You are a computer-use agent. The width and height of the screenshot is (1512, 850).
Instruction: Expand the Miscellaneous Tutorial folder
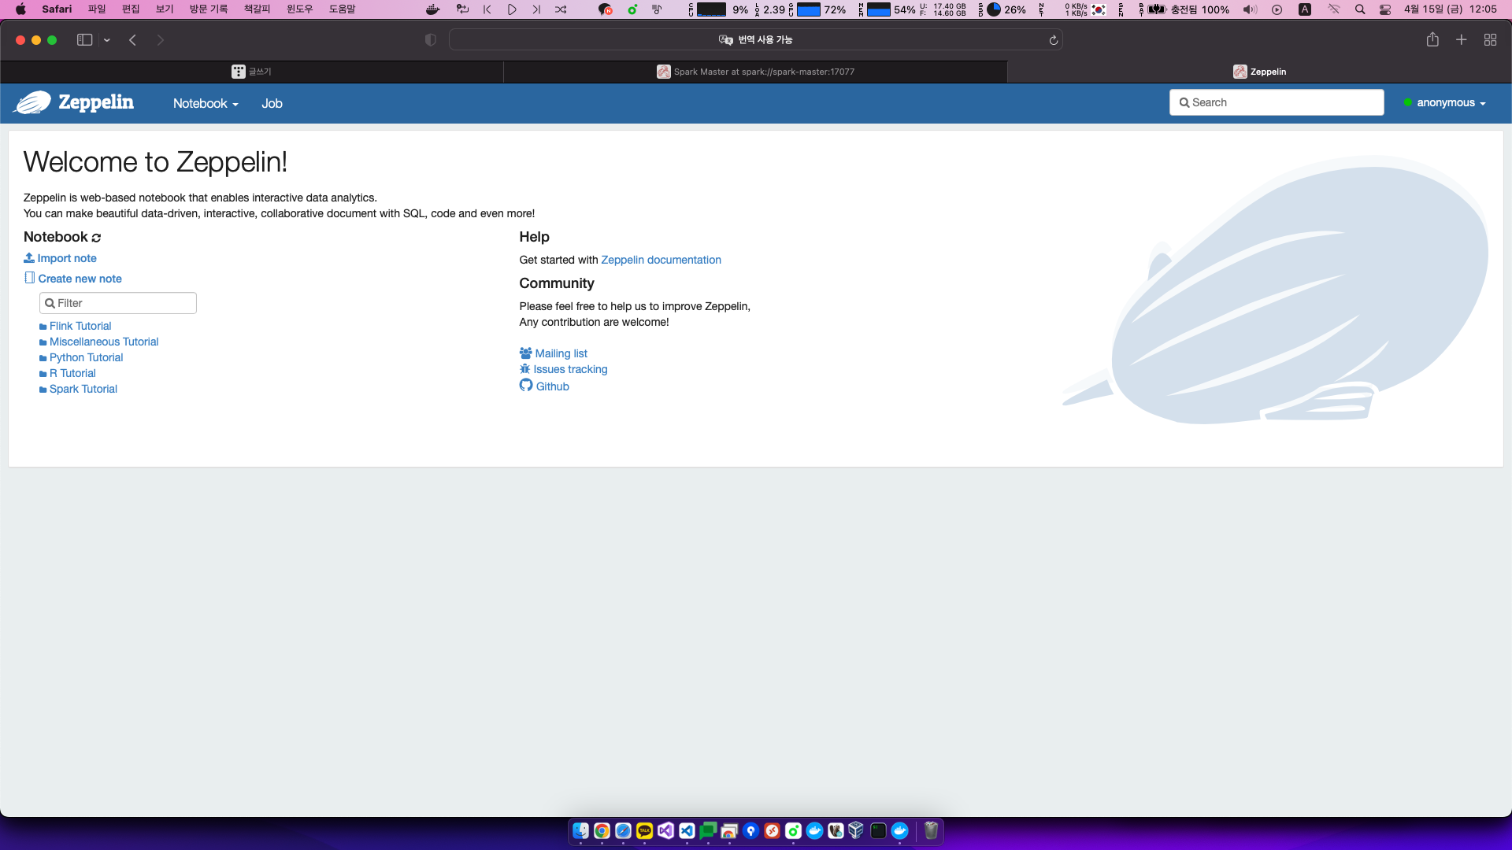[99, 342]
